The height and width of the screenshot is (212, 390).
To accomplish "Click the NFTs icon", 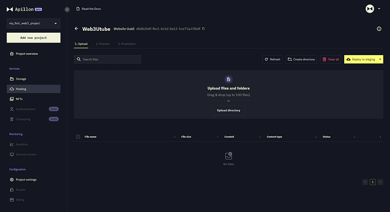I will click(x=12, y=99).
